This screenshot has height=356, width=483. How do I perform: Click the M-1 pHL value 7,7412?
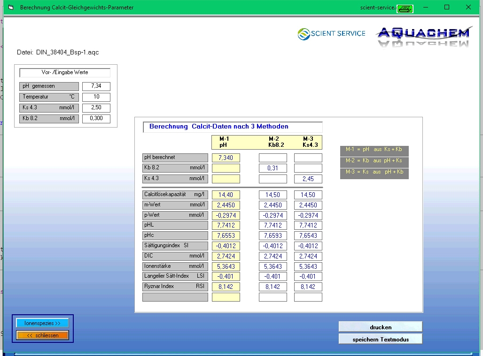[x=226, y=225]
